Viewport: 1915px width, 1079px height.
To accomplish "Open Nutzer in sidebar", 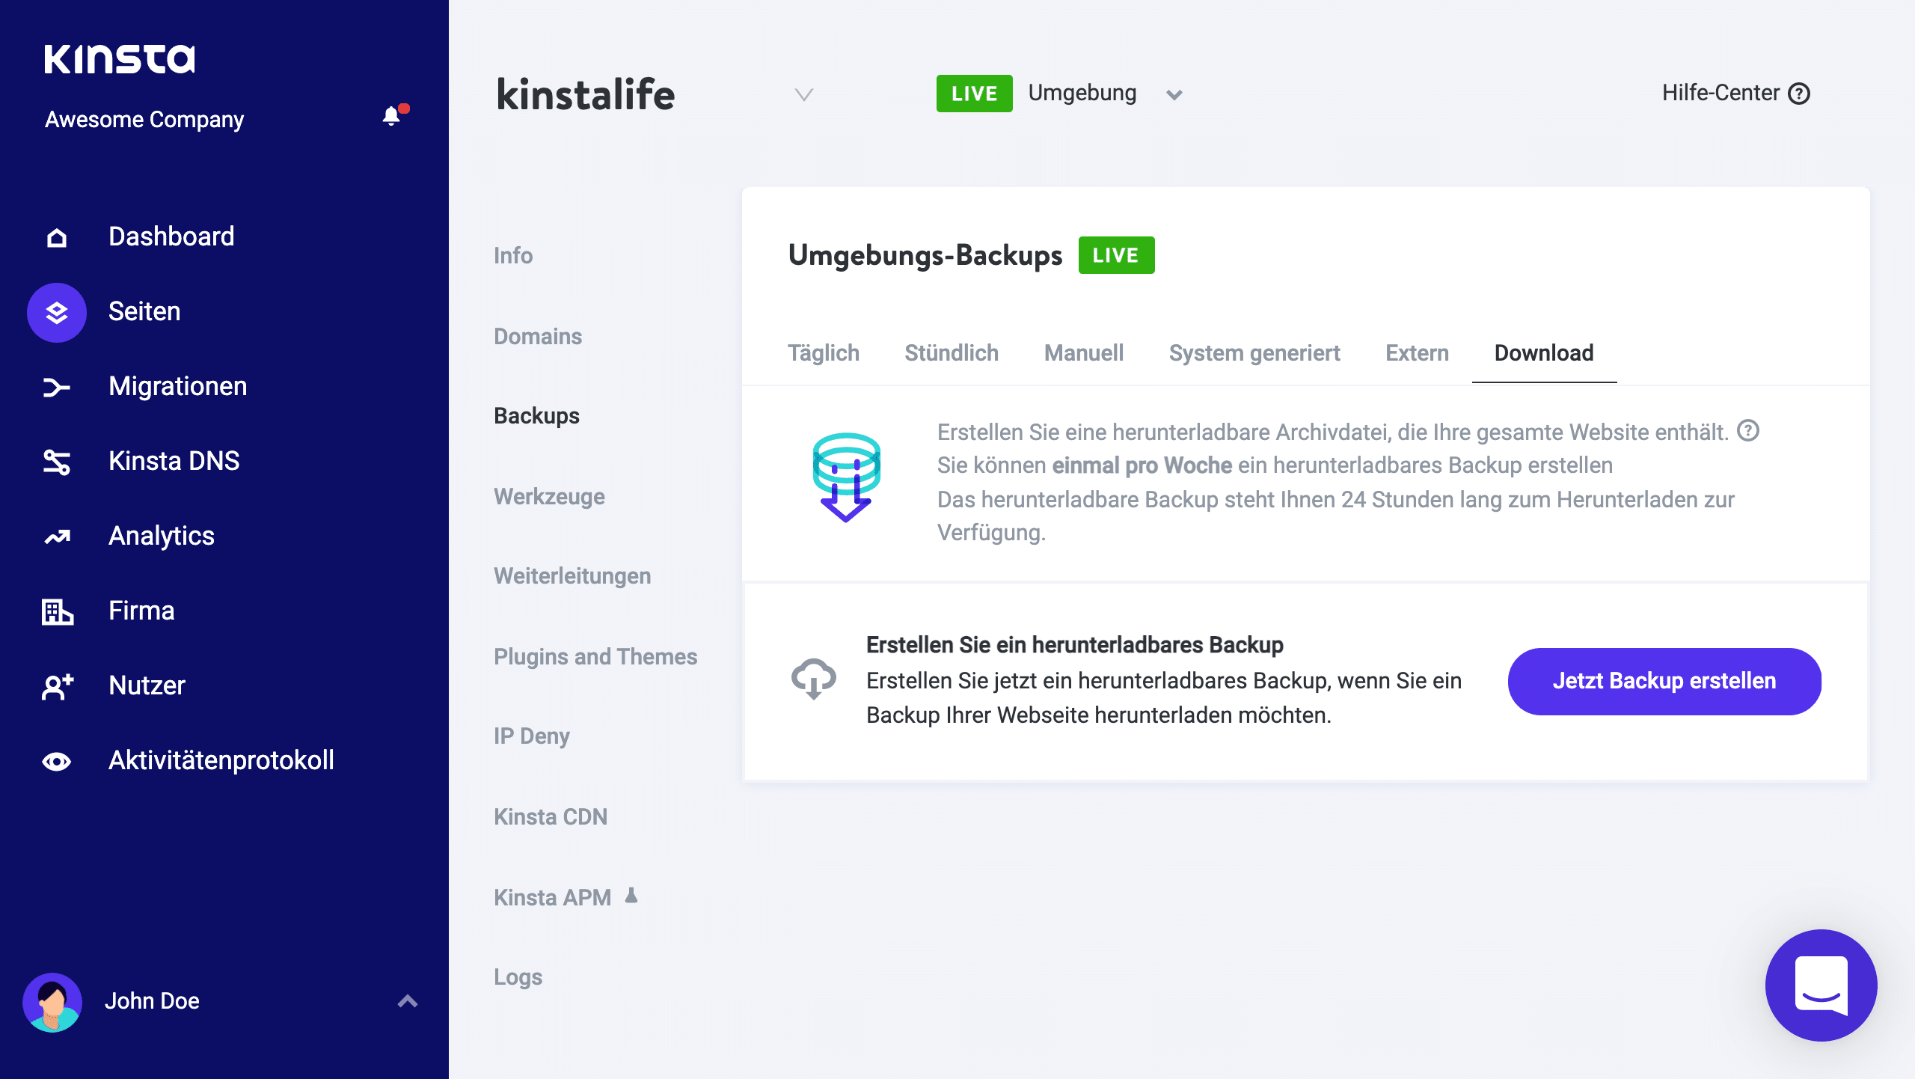I will click(x=147, y=685).
